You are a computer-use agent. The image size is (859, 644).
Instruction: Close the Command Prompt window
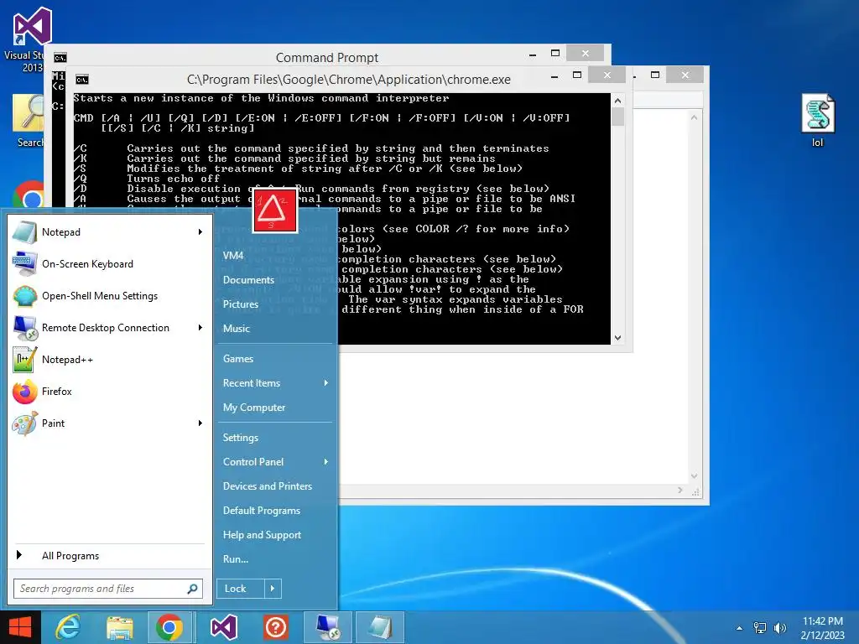click(585, 53)
